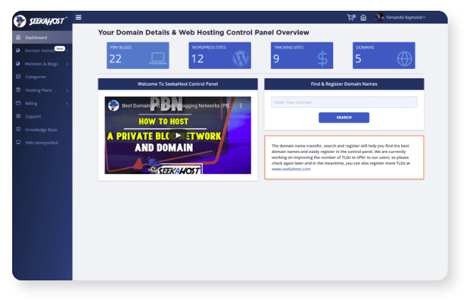Screen dimensions: 472x306
Task: Open Domain Names menu item
Action: point(42,51)
